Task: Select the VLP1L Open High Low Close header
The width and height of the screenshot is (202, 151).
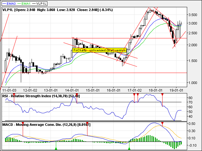Action: point(57,10)
